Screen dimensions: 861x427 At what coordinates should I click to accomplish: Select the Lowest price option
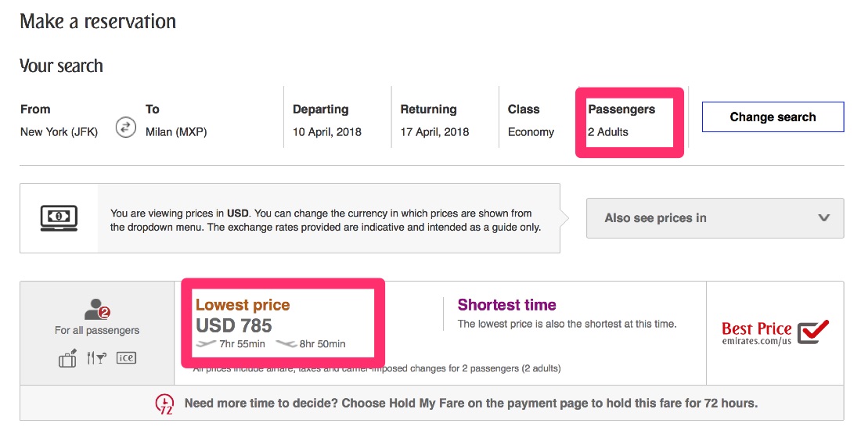tap(243, 305)
